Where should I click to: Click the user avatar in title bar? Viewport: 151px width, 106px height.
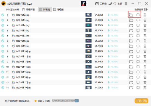point(83,4)
